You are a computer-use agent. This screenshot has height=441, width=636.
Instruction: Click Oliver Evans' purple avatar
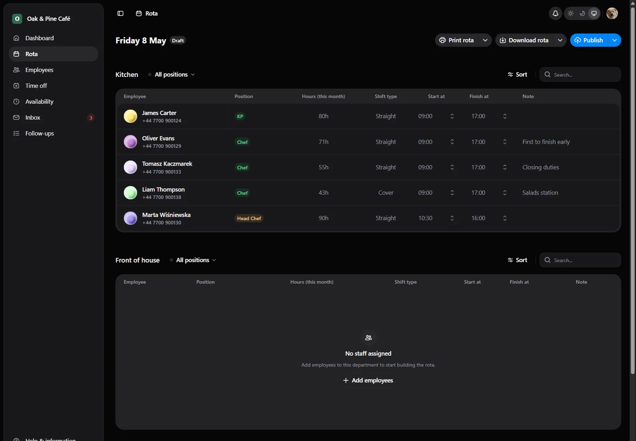[130, 142]
